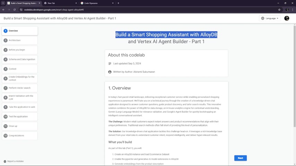Click 'The Solution:' bold text
Viewport: 296px width, 166px height.
point(115,131)
